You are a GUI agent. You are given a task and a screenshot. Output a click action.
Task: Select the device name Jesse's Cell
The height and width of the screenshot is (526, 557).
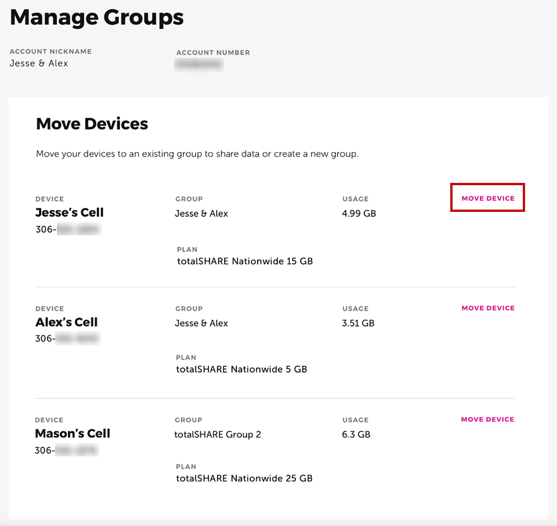click(x=69, y=212)
